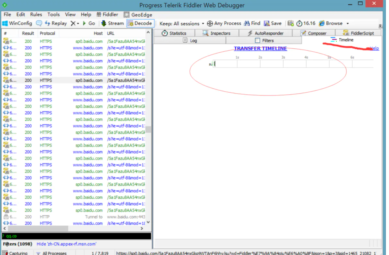Open the toolbar overflow arrow at the toolbar's end

click(380, 26)
